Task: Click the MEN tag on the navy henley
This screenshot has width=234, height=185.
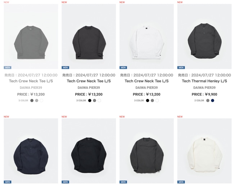Action: pyautogui.click(x=8, y=182)
